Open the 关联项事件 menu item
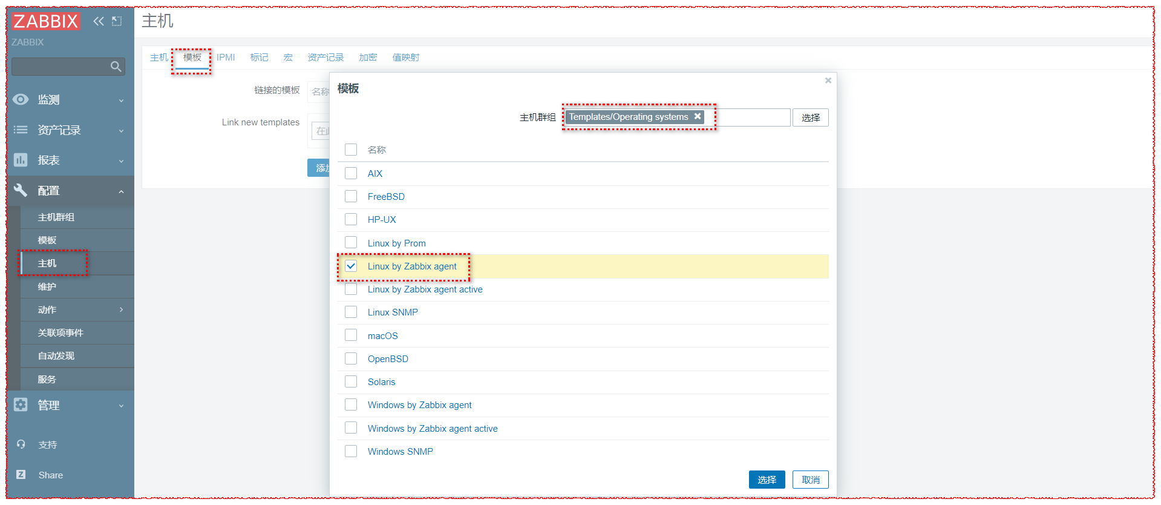Screen dimensions: 1161x505 tap(77, 332)
